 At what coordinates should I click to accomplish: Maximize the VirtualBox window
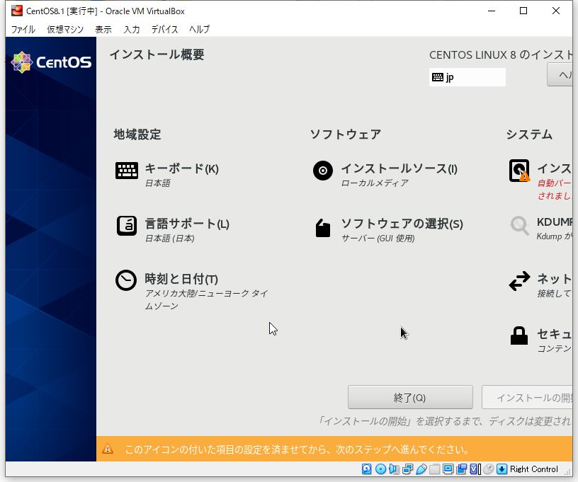[523, 11]
